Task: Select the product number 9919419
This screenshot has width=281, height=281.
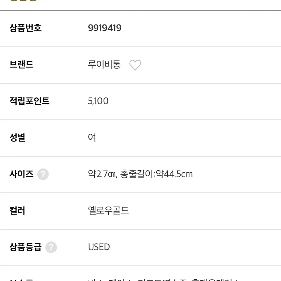Action: point(105,28)
